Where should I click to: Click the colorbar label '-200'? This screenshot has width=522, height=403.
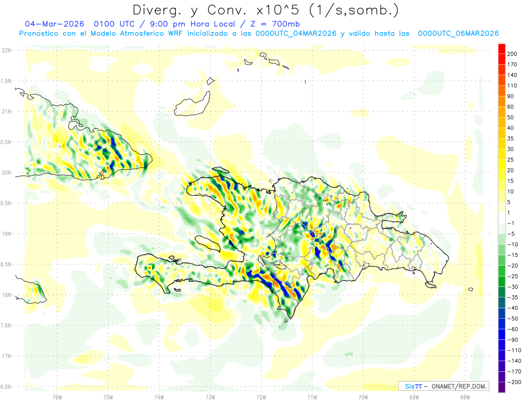pyautogui.click(x=515, y=382)
